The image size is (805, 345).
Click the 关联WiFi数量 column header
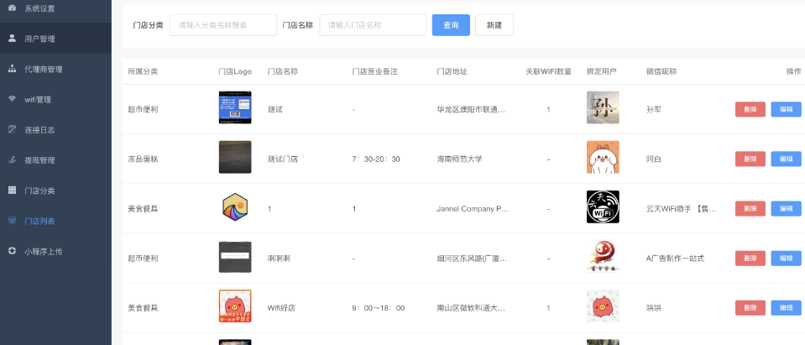click(548, 71)
